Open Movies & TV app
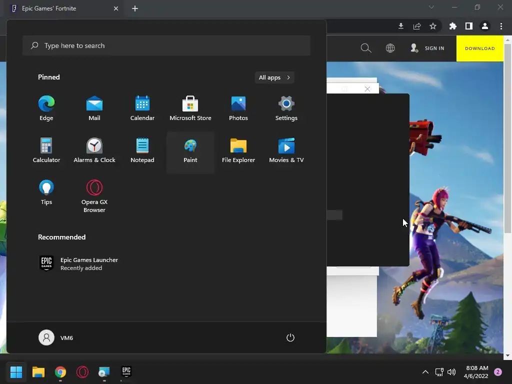 [x=286, y=150]
